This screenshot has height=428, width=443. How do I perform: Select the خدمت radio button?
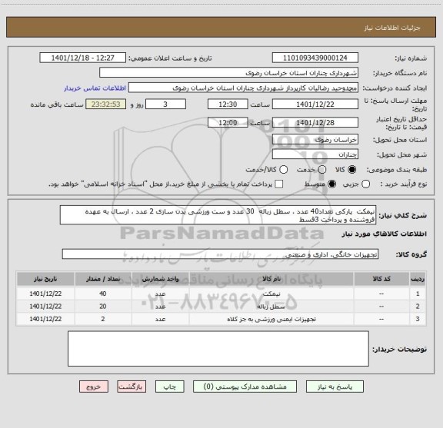click(322, 170)
